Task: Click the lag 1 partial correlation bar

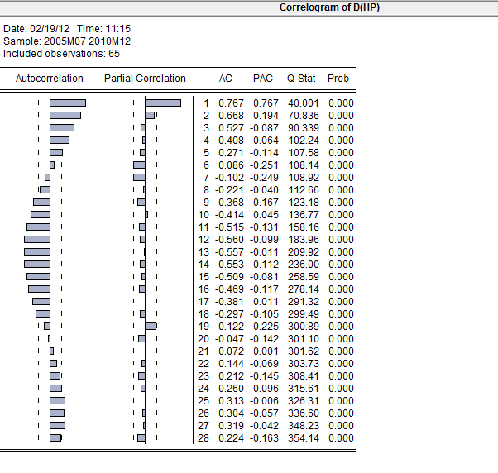Action: tap(163, 103)
